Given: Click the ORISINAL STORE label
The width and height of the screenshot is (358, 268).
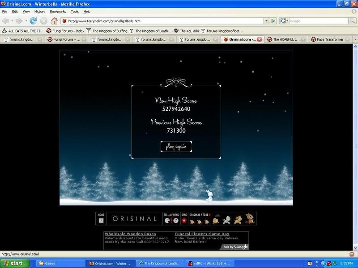Looking at the screenshot, I should [x=199, y=215].
